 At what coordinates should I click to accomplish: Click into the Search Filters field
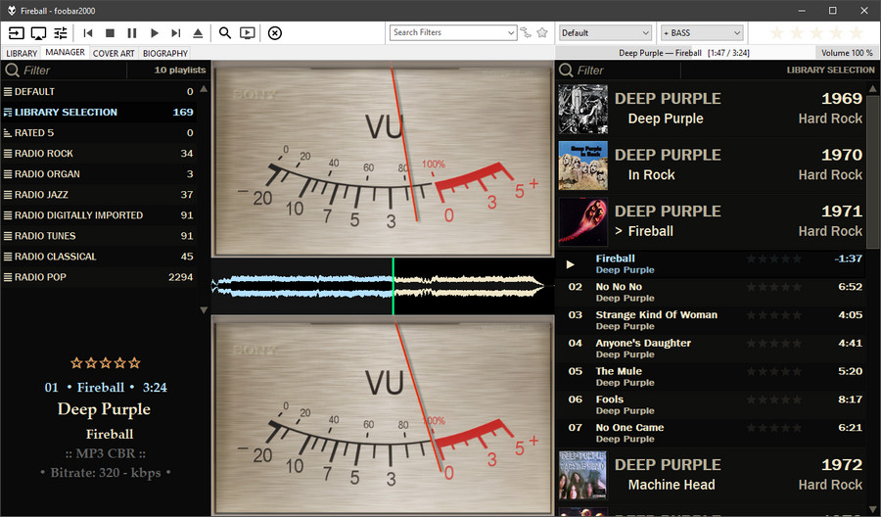pyautogui.click(x=447, y=32)
